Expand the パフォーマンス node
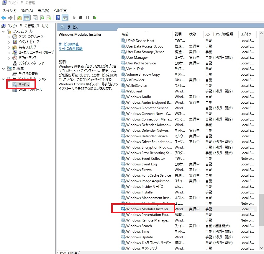 tap(9, 58)
